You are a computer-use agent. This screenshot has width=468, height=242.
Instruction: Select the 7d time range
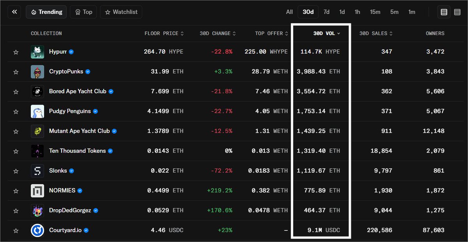(326, 12)
